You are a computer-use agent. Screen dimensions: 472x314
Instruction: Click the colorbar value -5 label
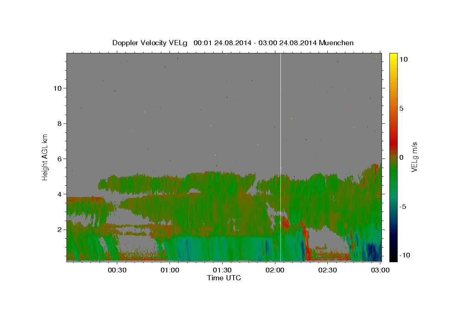[402, 206]
